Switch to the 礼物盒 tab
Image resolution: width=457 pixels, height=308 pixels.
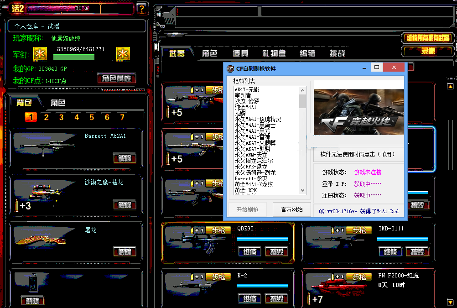point(274,53)
